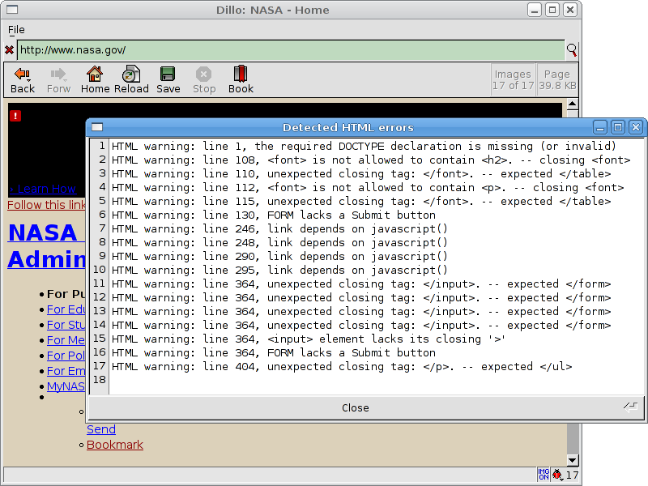Select the line 364 FORM lacks Submit warning

click(x=274, y=353)
